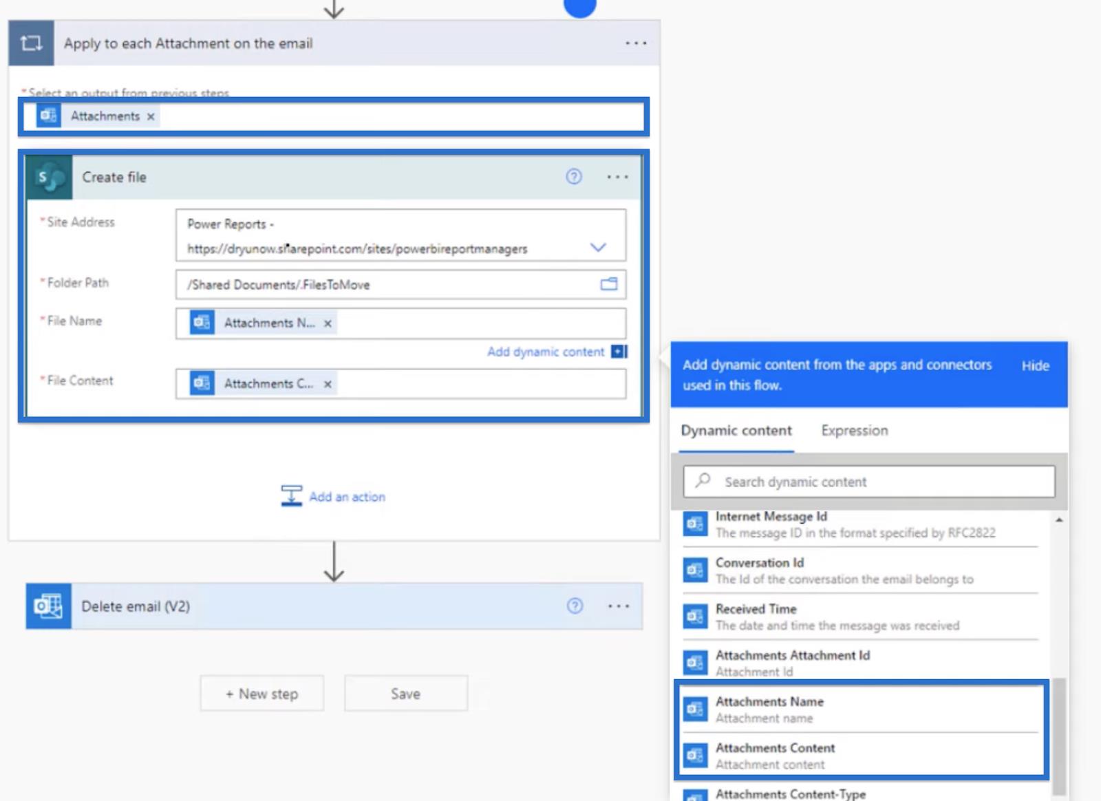Click the Folder Path input field

pyautogui.click(x=400, y=285)
